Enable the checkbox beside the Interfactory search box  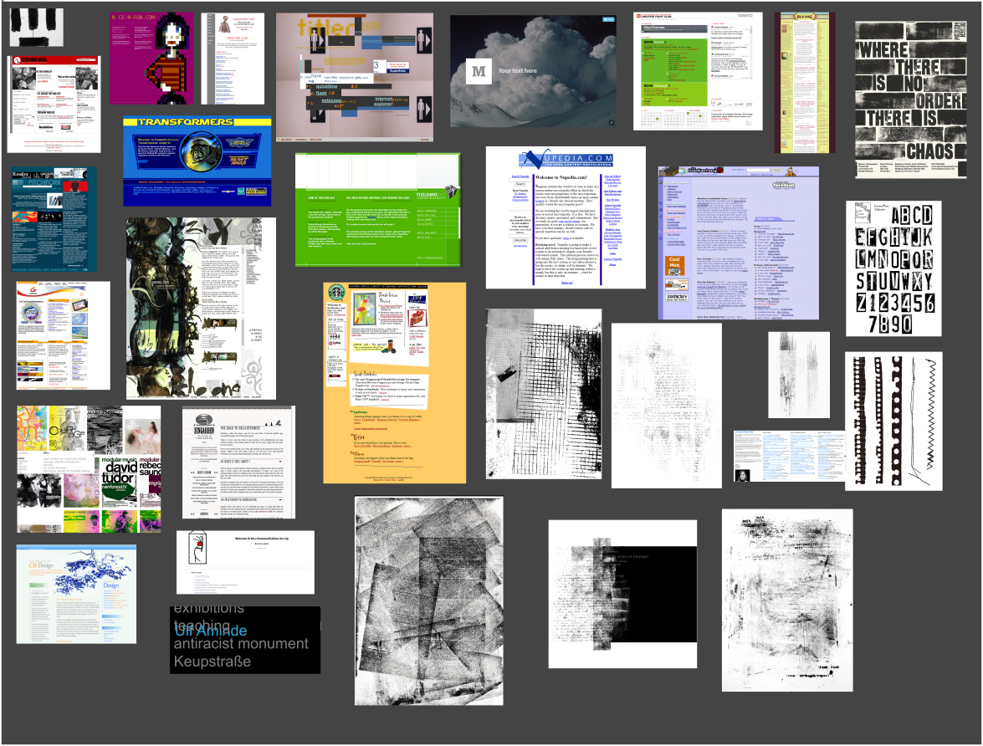click(x=749, y=174)
